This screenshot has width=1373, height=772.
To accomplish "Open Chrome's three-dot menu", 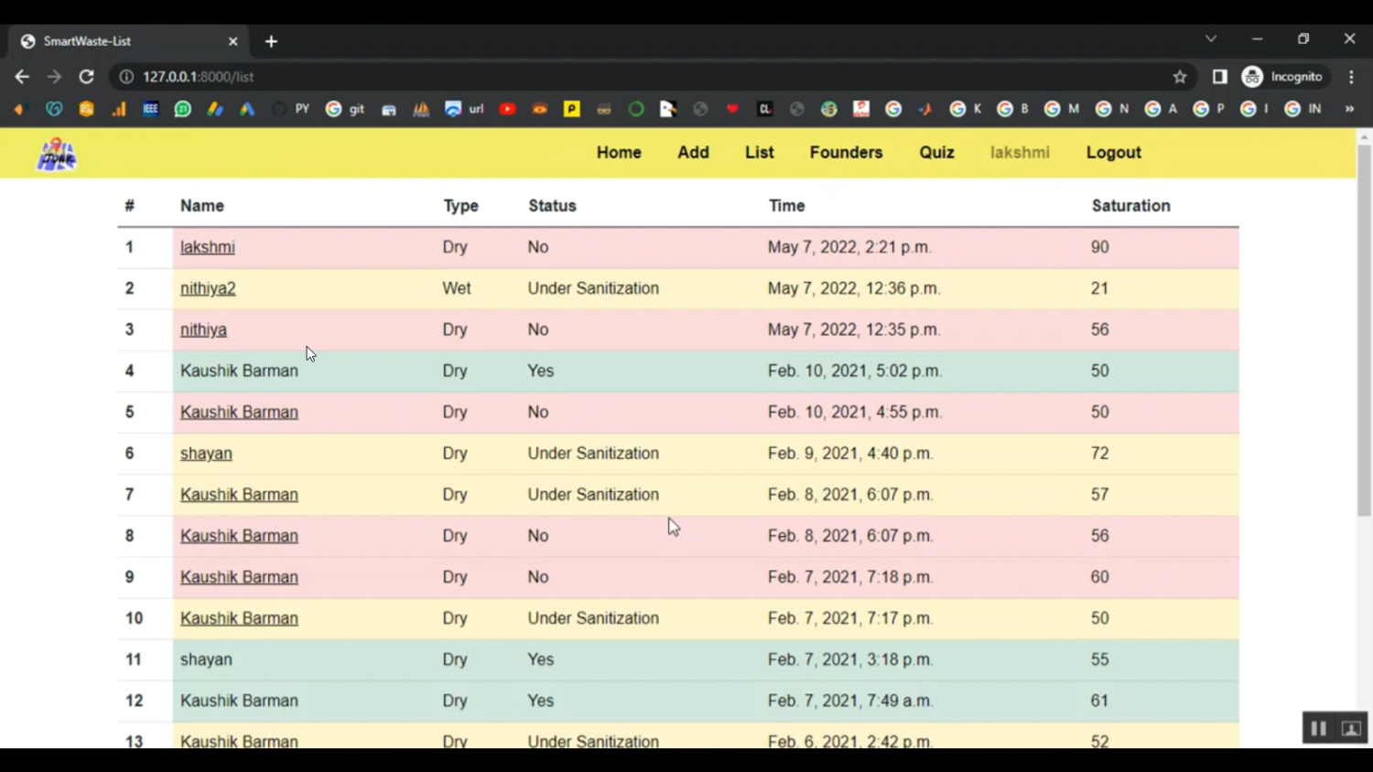I will pos(1352,77).
